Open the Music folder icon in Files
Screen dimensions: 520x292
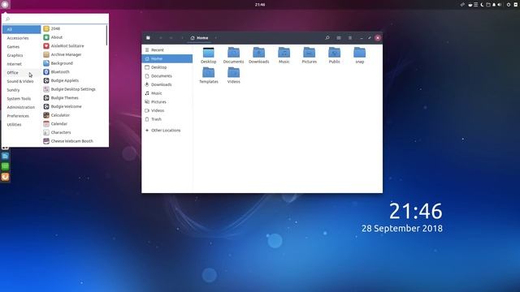[x=284, y=55]
